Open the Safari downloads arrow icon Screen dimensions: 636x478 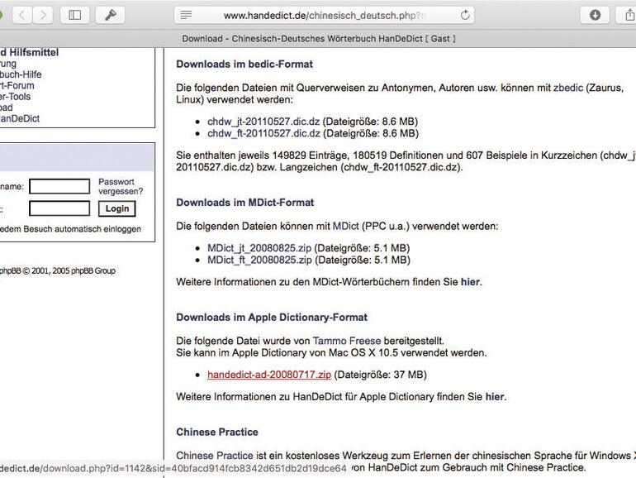pyautogui.click(x=595, y=16)
